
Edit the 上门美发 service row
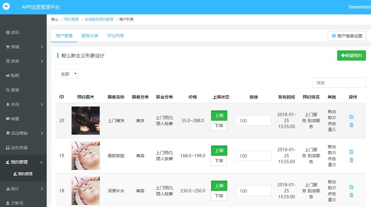352,117
